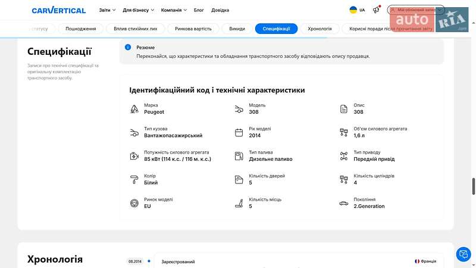The width and height of the screenshot is (476, 268).
Task: Switch to the Хронологія tab
Action: tap(320, 29)
